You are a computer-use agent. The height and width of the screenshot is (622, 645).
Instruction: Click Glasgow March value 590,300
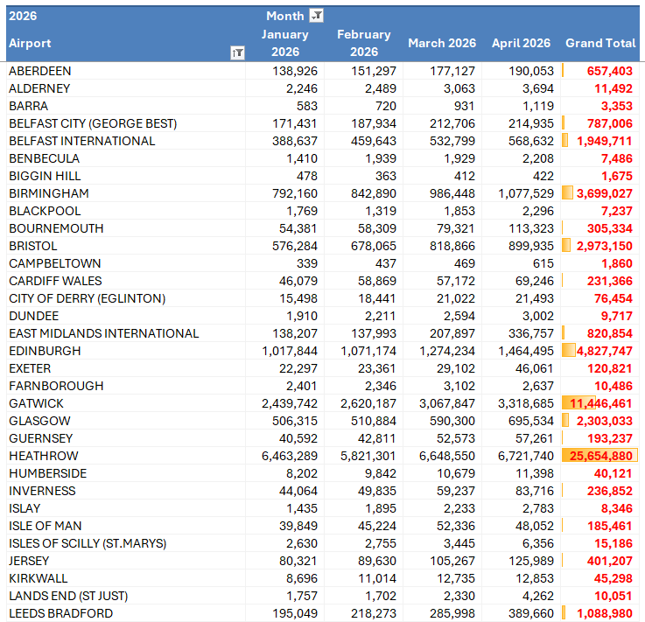tap(452, 421)
